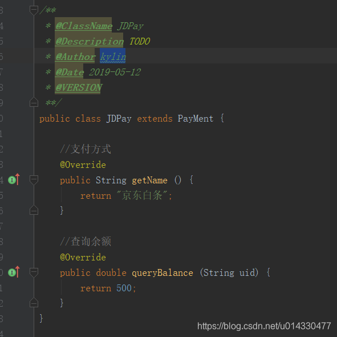Click the @Override annotation above getName
The width and height of the screenshot is (337, 337).
coord(83,165)
